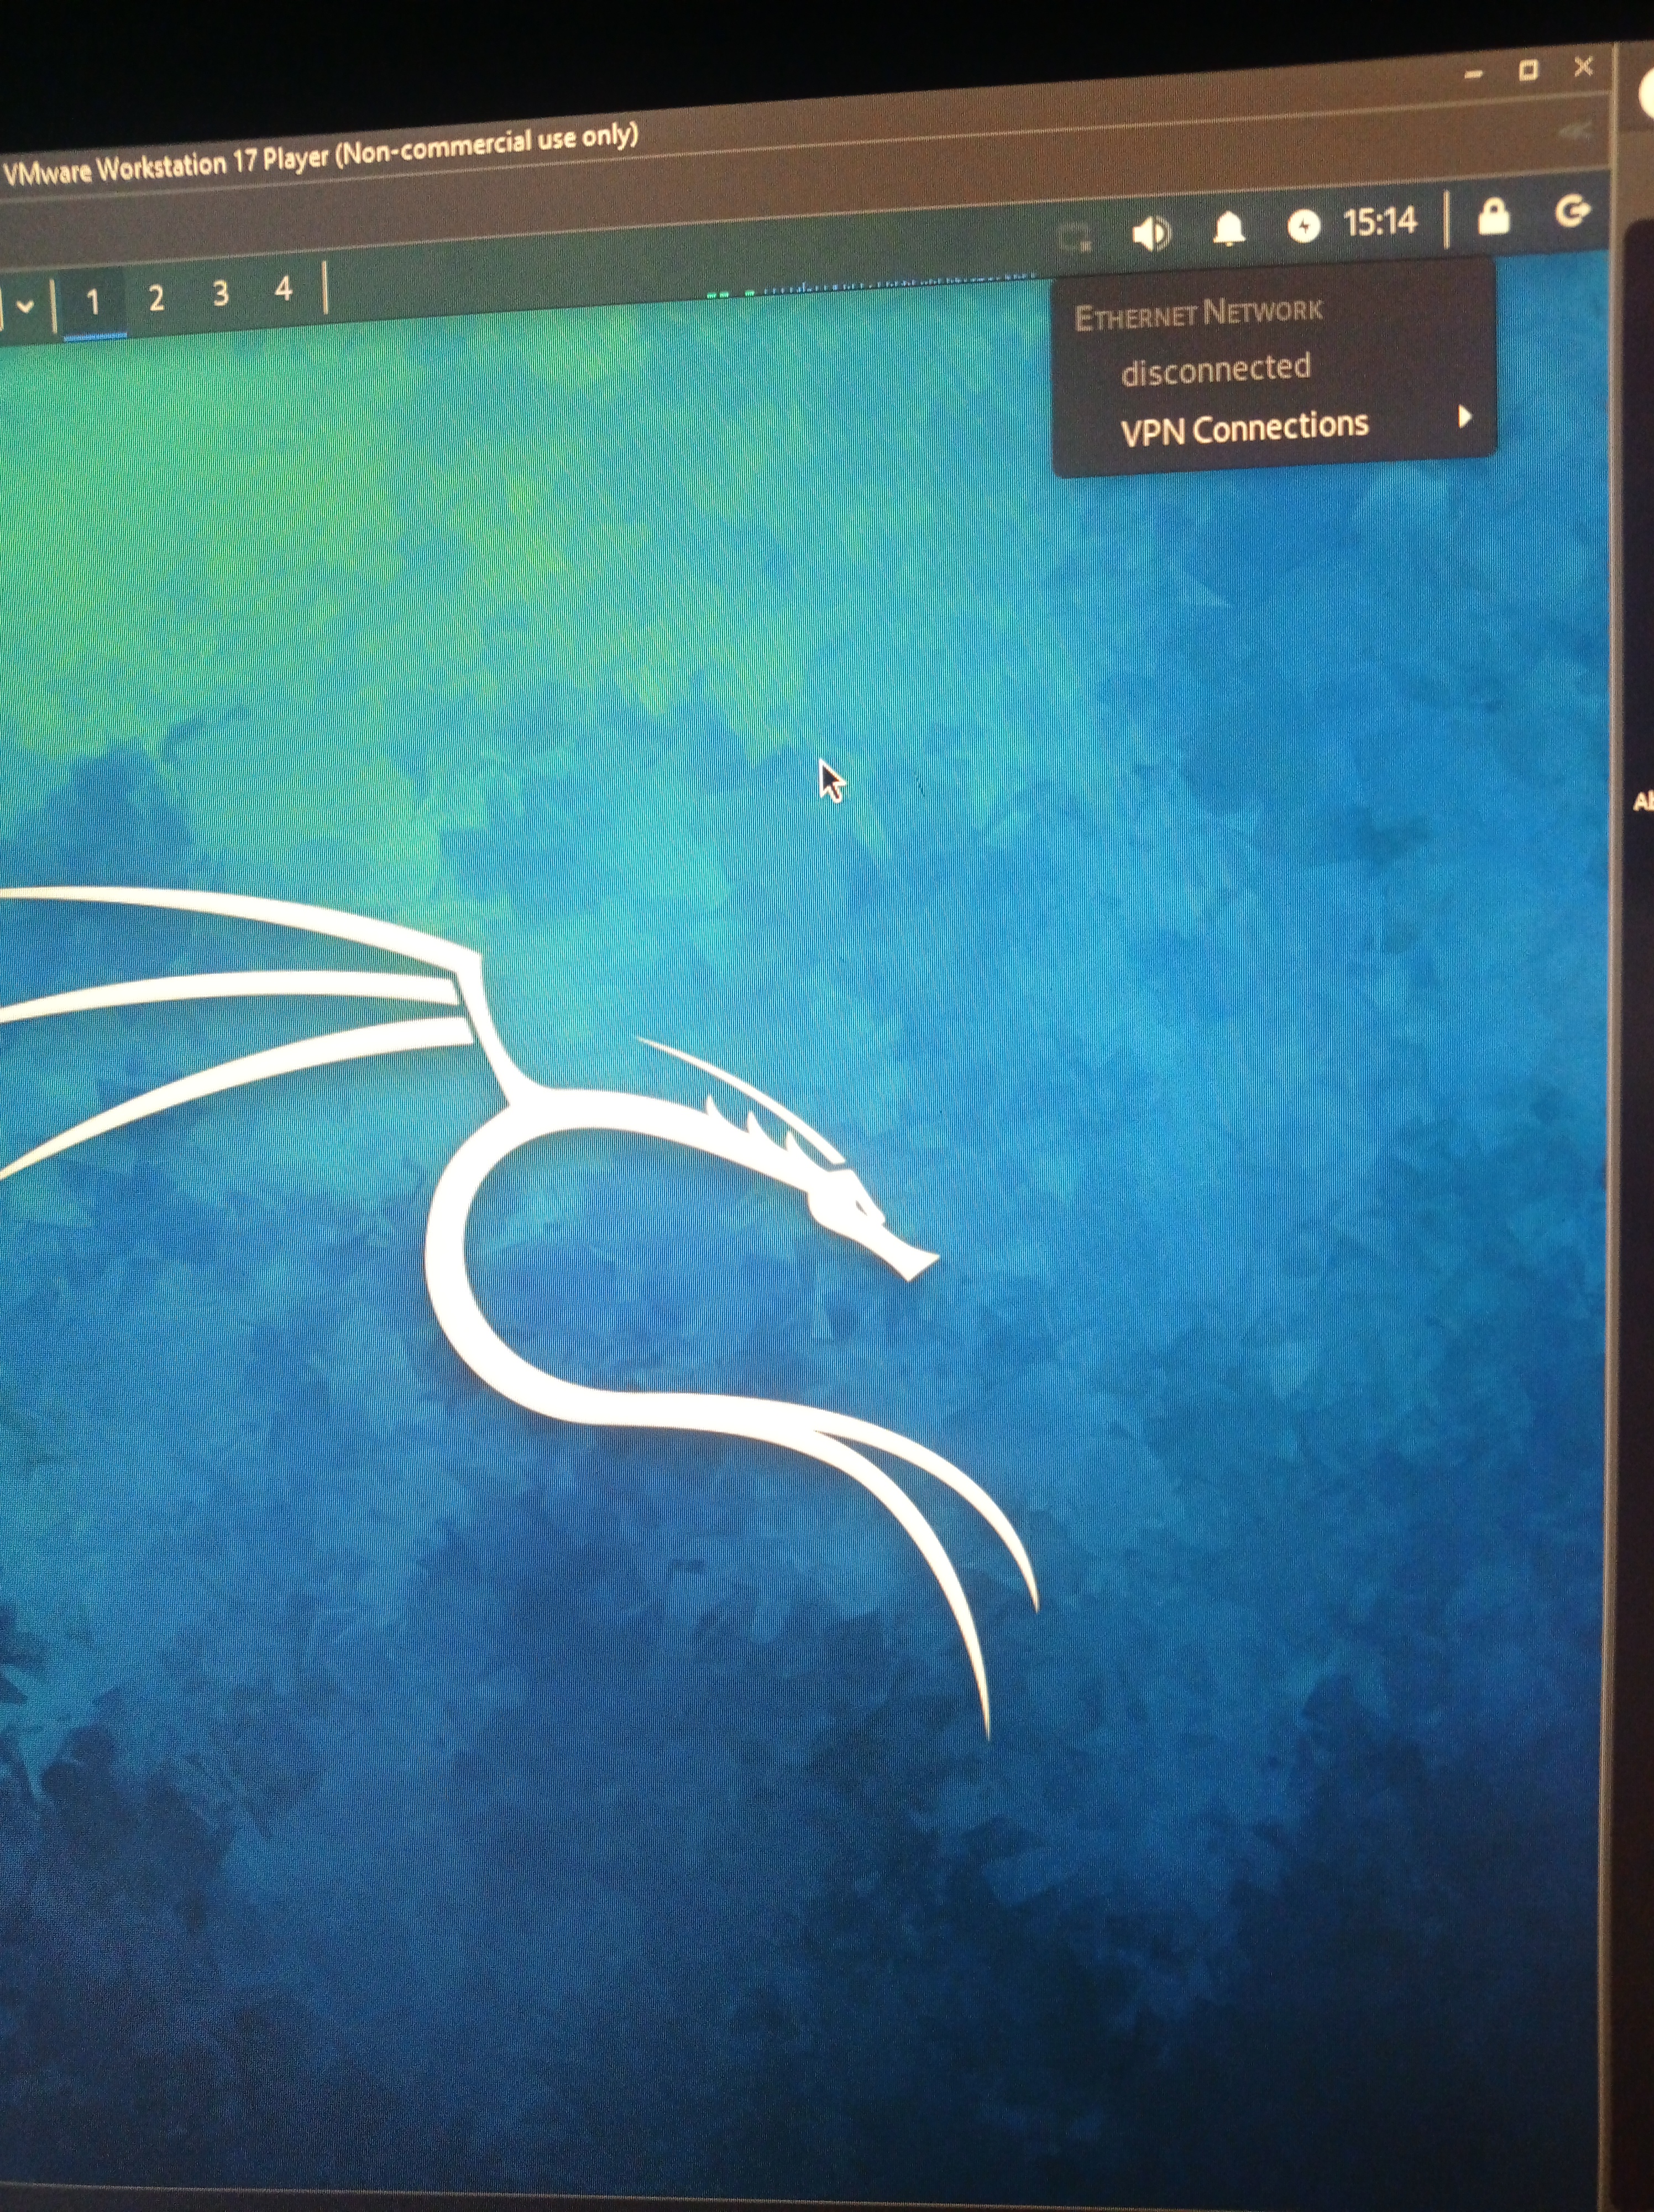
Task: Expand the VPN Connections arrow
Action: (x=1464, y=417)
